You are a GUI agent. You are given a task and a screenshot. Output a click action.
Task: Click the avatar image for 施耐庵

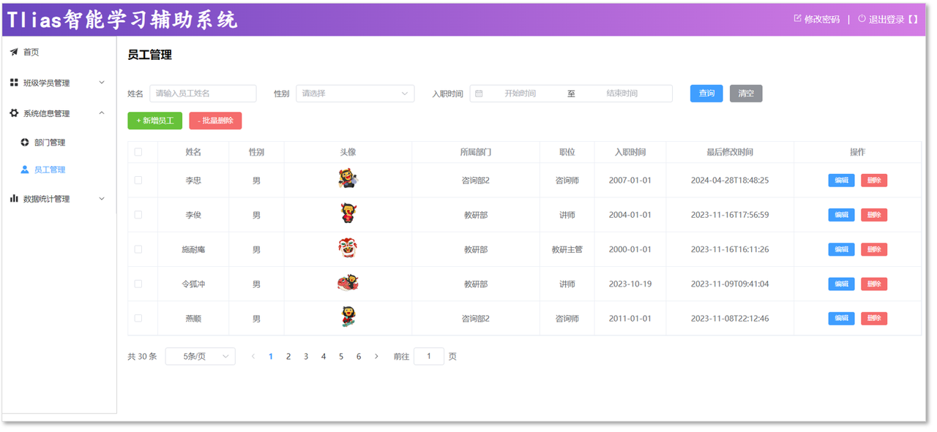pos(348,249)
